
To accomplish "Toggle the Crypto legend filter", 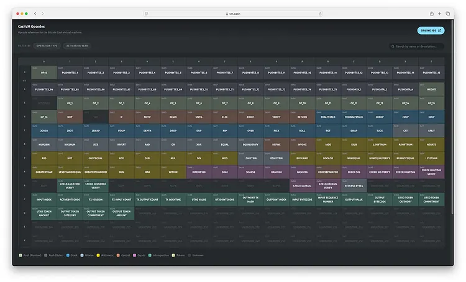I will pos(139,255).
